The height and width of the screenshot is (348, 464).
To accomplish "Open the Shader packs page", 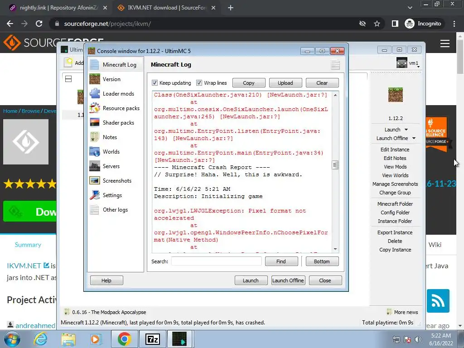I will (x=116, y=122).
